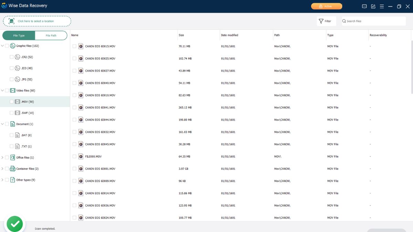Expand the Other types tree node

(2, 180)
